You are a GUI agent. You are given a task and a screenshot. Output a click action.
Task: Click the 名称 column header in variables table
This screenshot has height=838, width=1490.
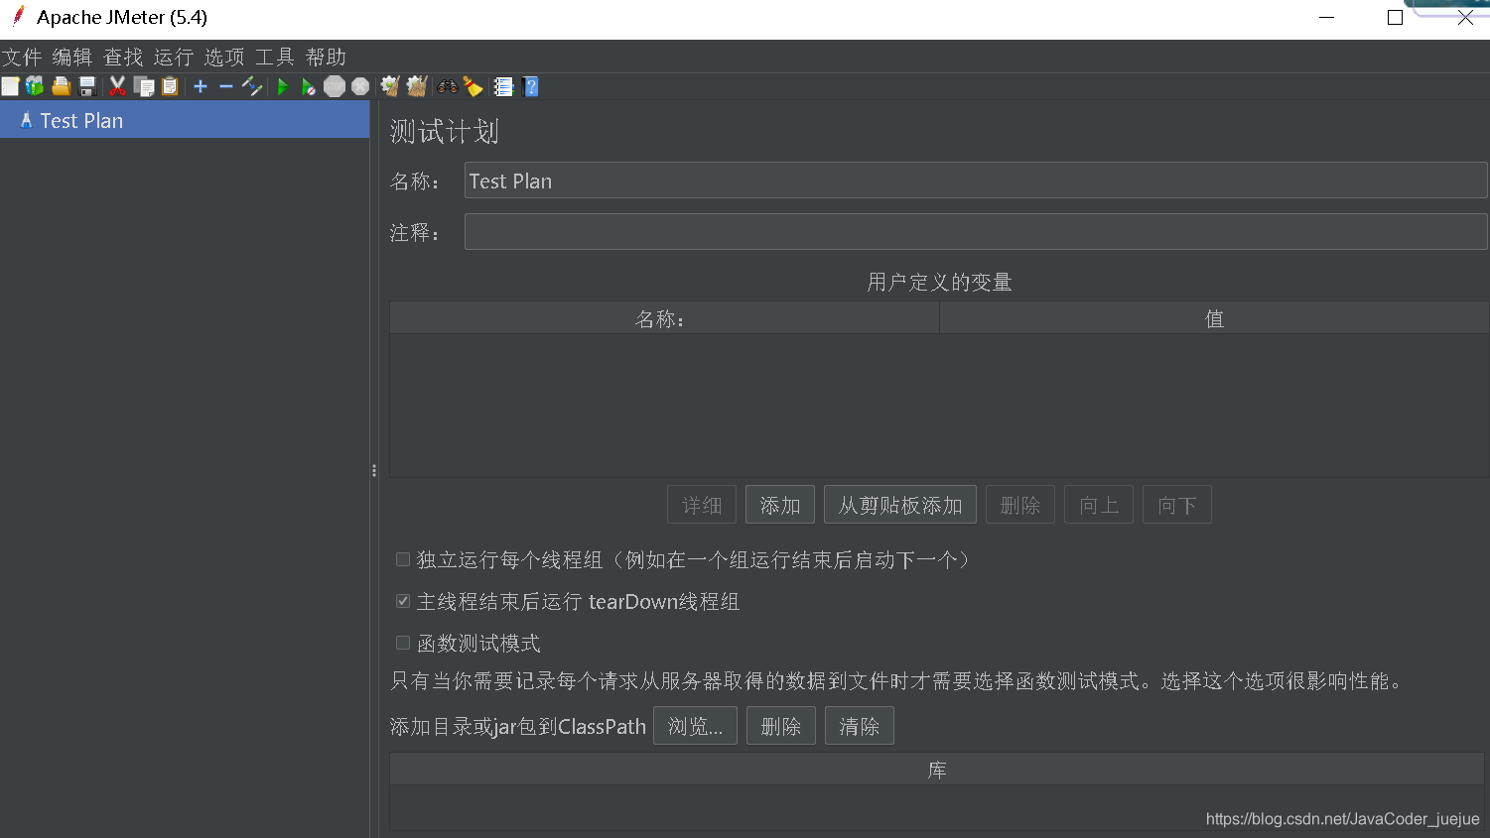[664, 318]
